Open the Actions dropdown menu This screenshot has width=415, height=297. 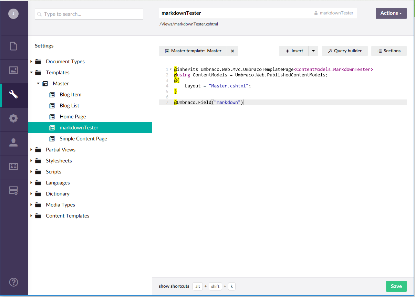(x=391, y=13)
